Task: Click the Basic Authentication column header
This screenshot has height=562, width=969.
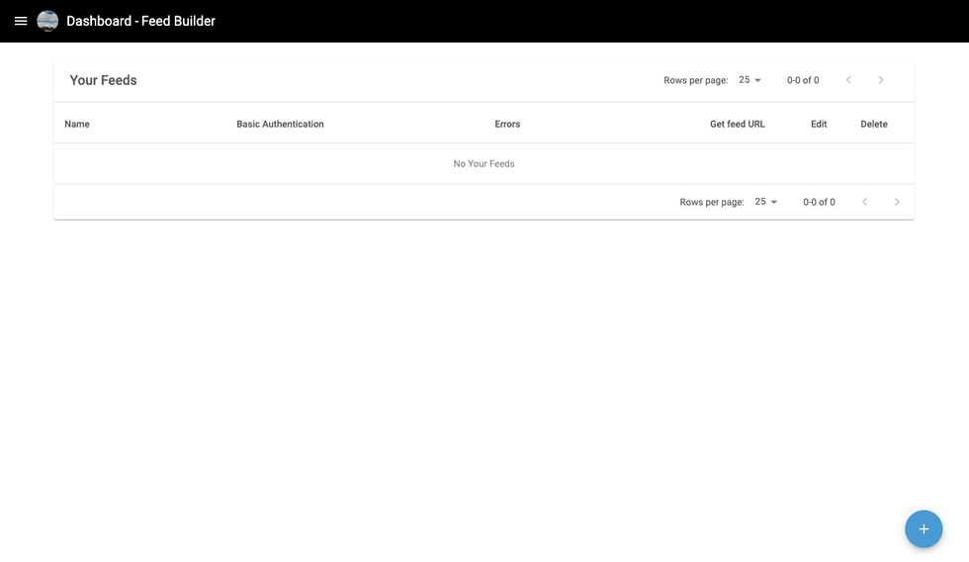Action: coord(280,124)
